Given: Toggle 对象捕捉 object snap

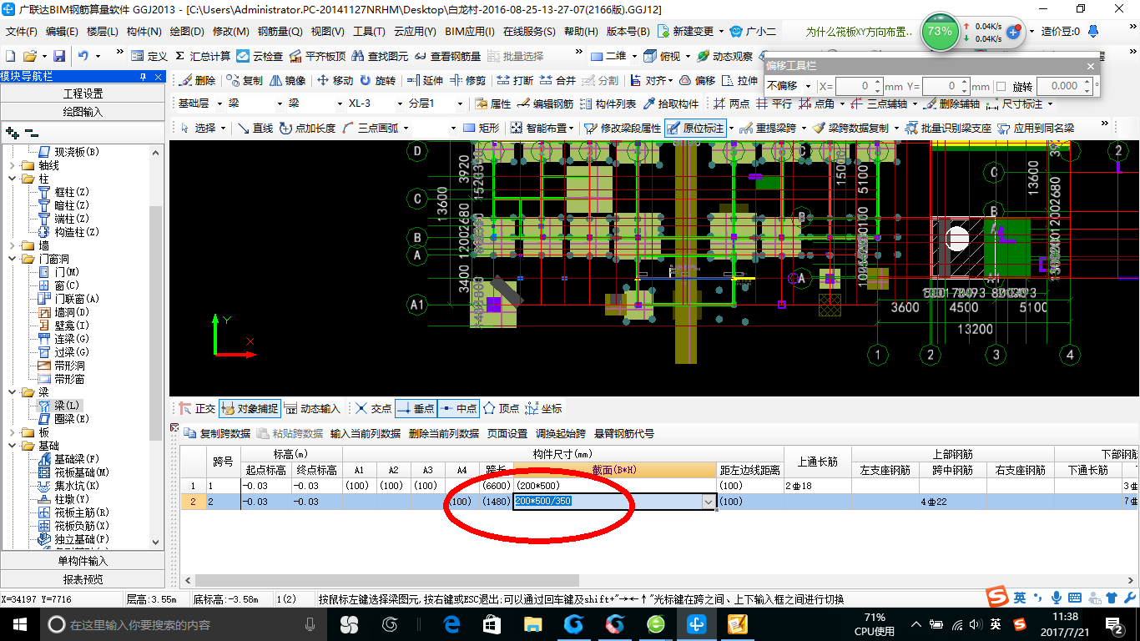Looking at the screenshot, I should coord(250,409).
